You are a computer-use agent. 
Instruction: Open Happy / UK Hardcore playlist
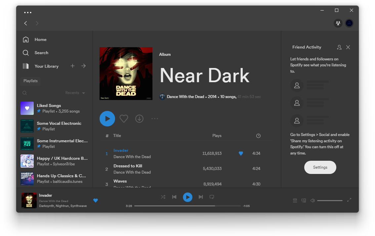(54, 161)
